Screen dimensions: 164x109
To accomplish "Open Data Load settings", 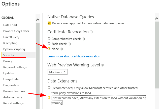I will 10,25.
